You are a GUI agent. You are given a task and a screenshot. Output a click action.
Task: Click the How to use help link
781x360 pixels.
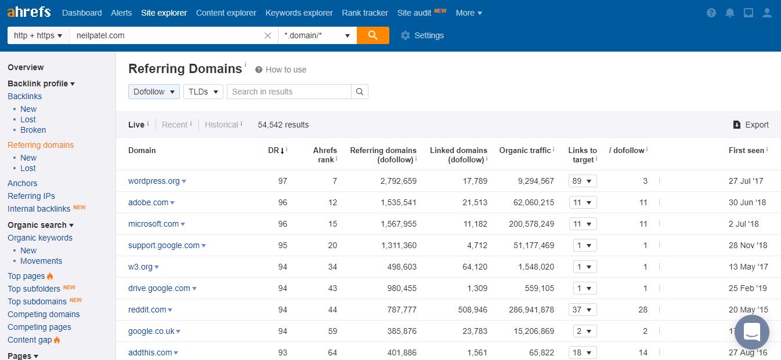coord(281,70)
